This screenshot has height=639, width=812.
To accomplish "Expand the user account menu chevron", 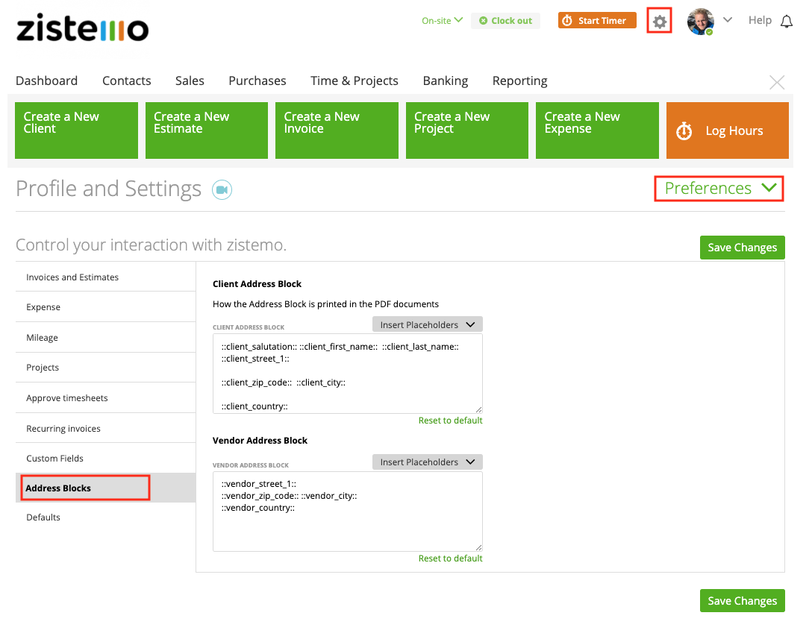I will [x=728, y=19].
